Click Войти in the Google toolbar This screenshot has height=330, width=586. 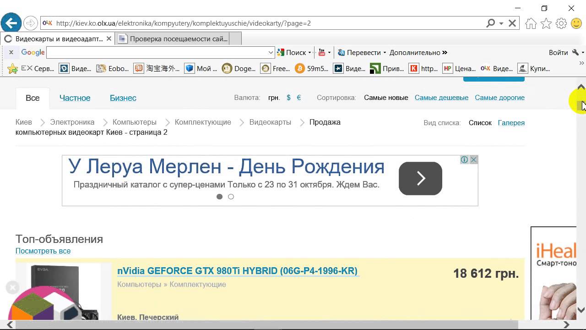click(x=558, y=52)
